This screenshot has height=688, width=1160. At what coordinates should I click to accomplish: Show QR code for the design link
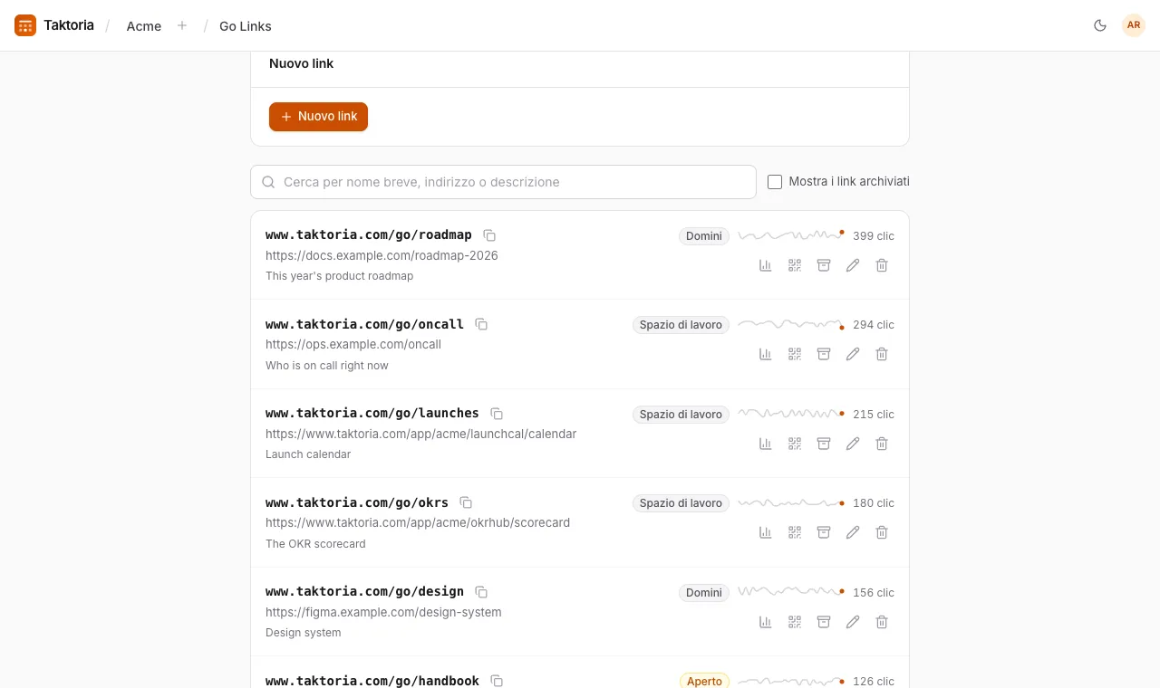(x=795, y=622)
